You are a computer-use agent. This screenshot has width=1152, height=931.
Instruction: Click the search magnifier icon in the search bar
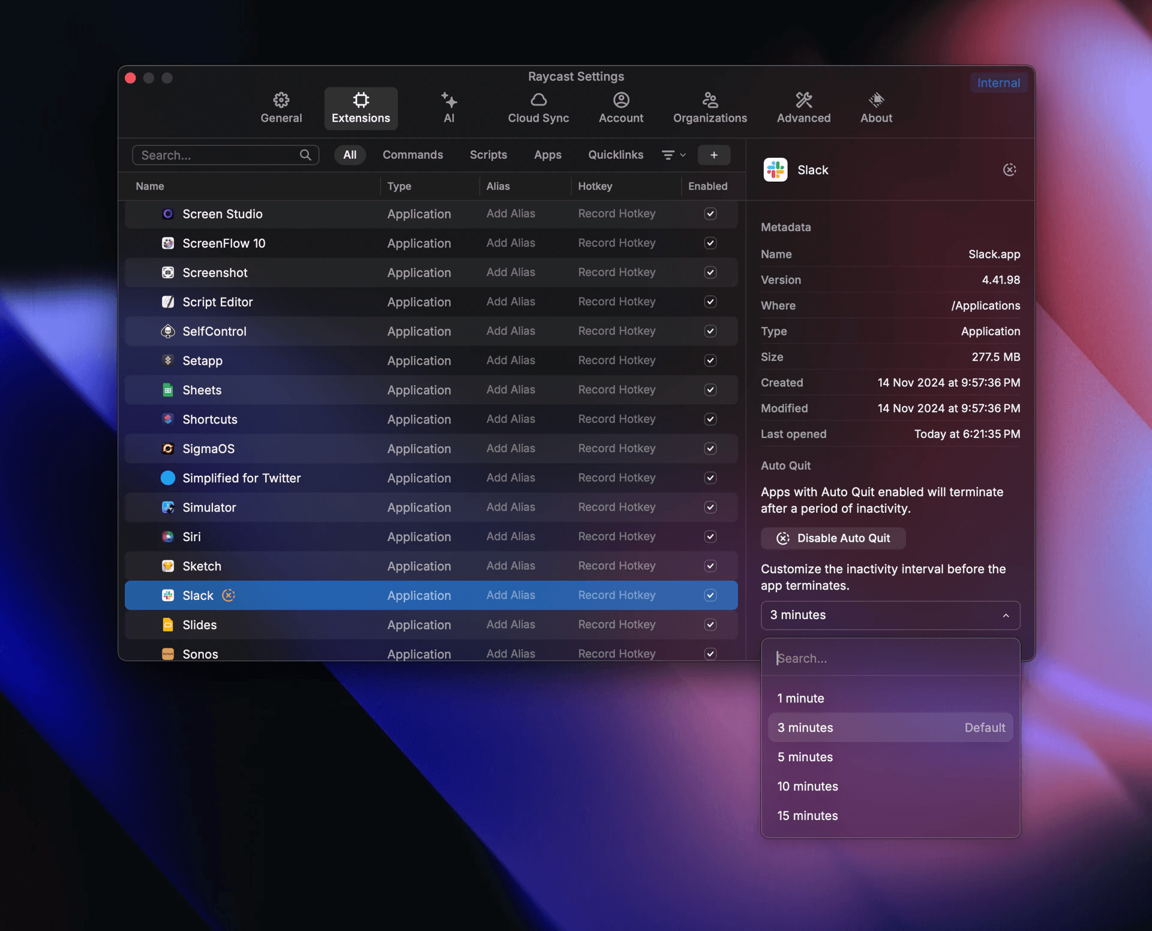point(306,155)
